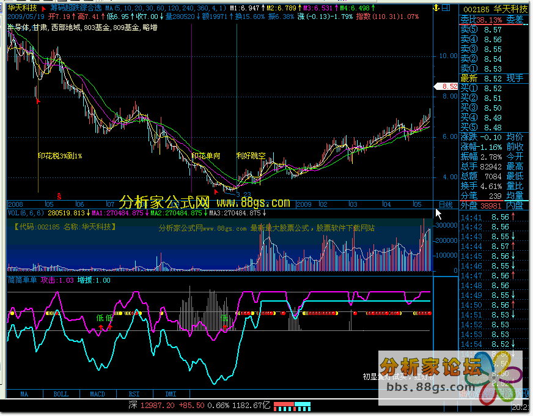Click the 1182.67亿 turnover in status bar

252,406
